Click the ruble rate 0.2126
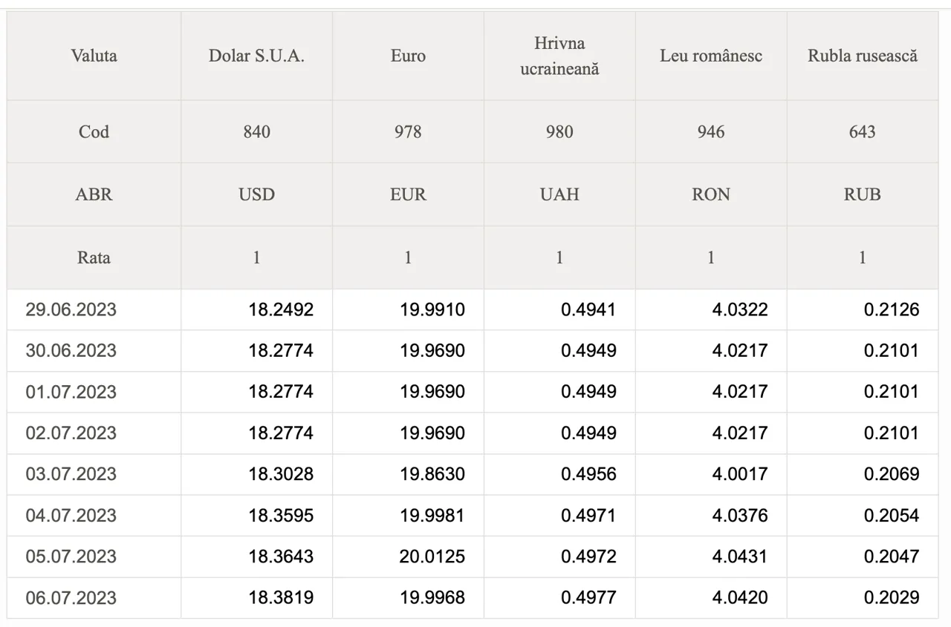This screenshot has height=627, width=951. [891, 309]
